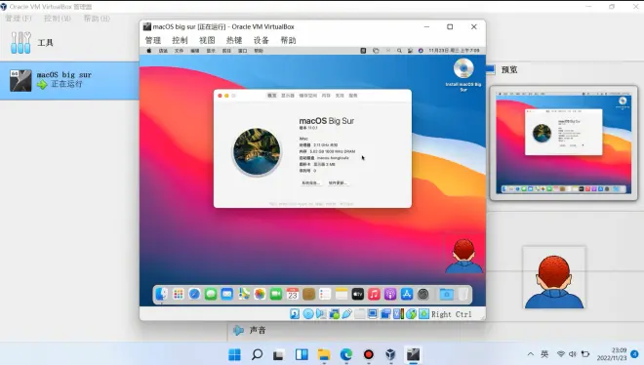Launch the App Store dock icon
This screenshot has height=365, width=644.
[407, 294]
